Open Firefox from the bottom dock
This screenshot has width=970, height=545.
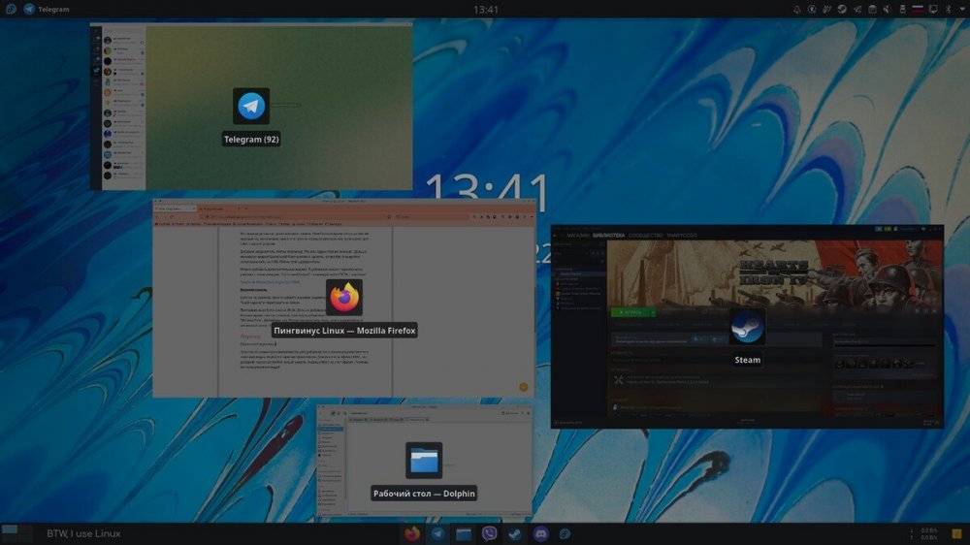pyautogui.click(x=412, y=533)
